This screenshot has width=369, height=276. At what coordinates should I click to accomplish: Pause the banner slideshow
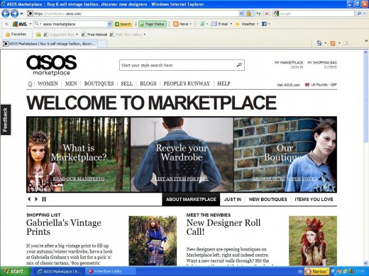click(44, 199)
